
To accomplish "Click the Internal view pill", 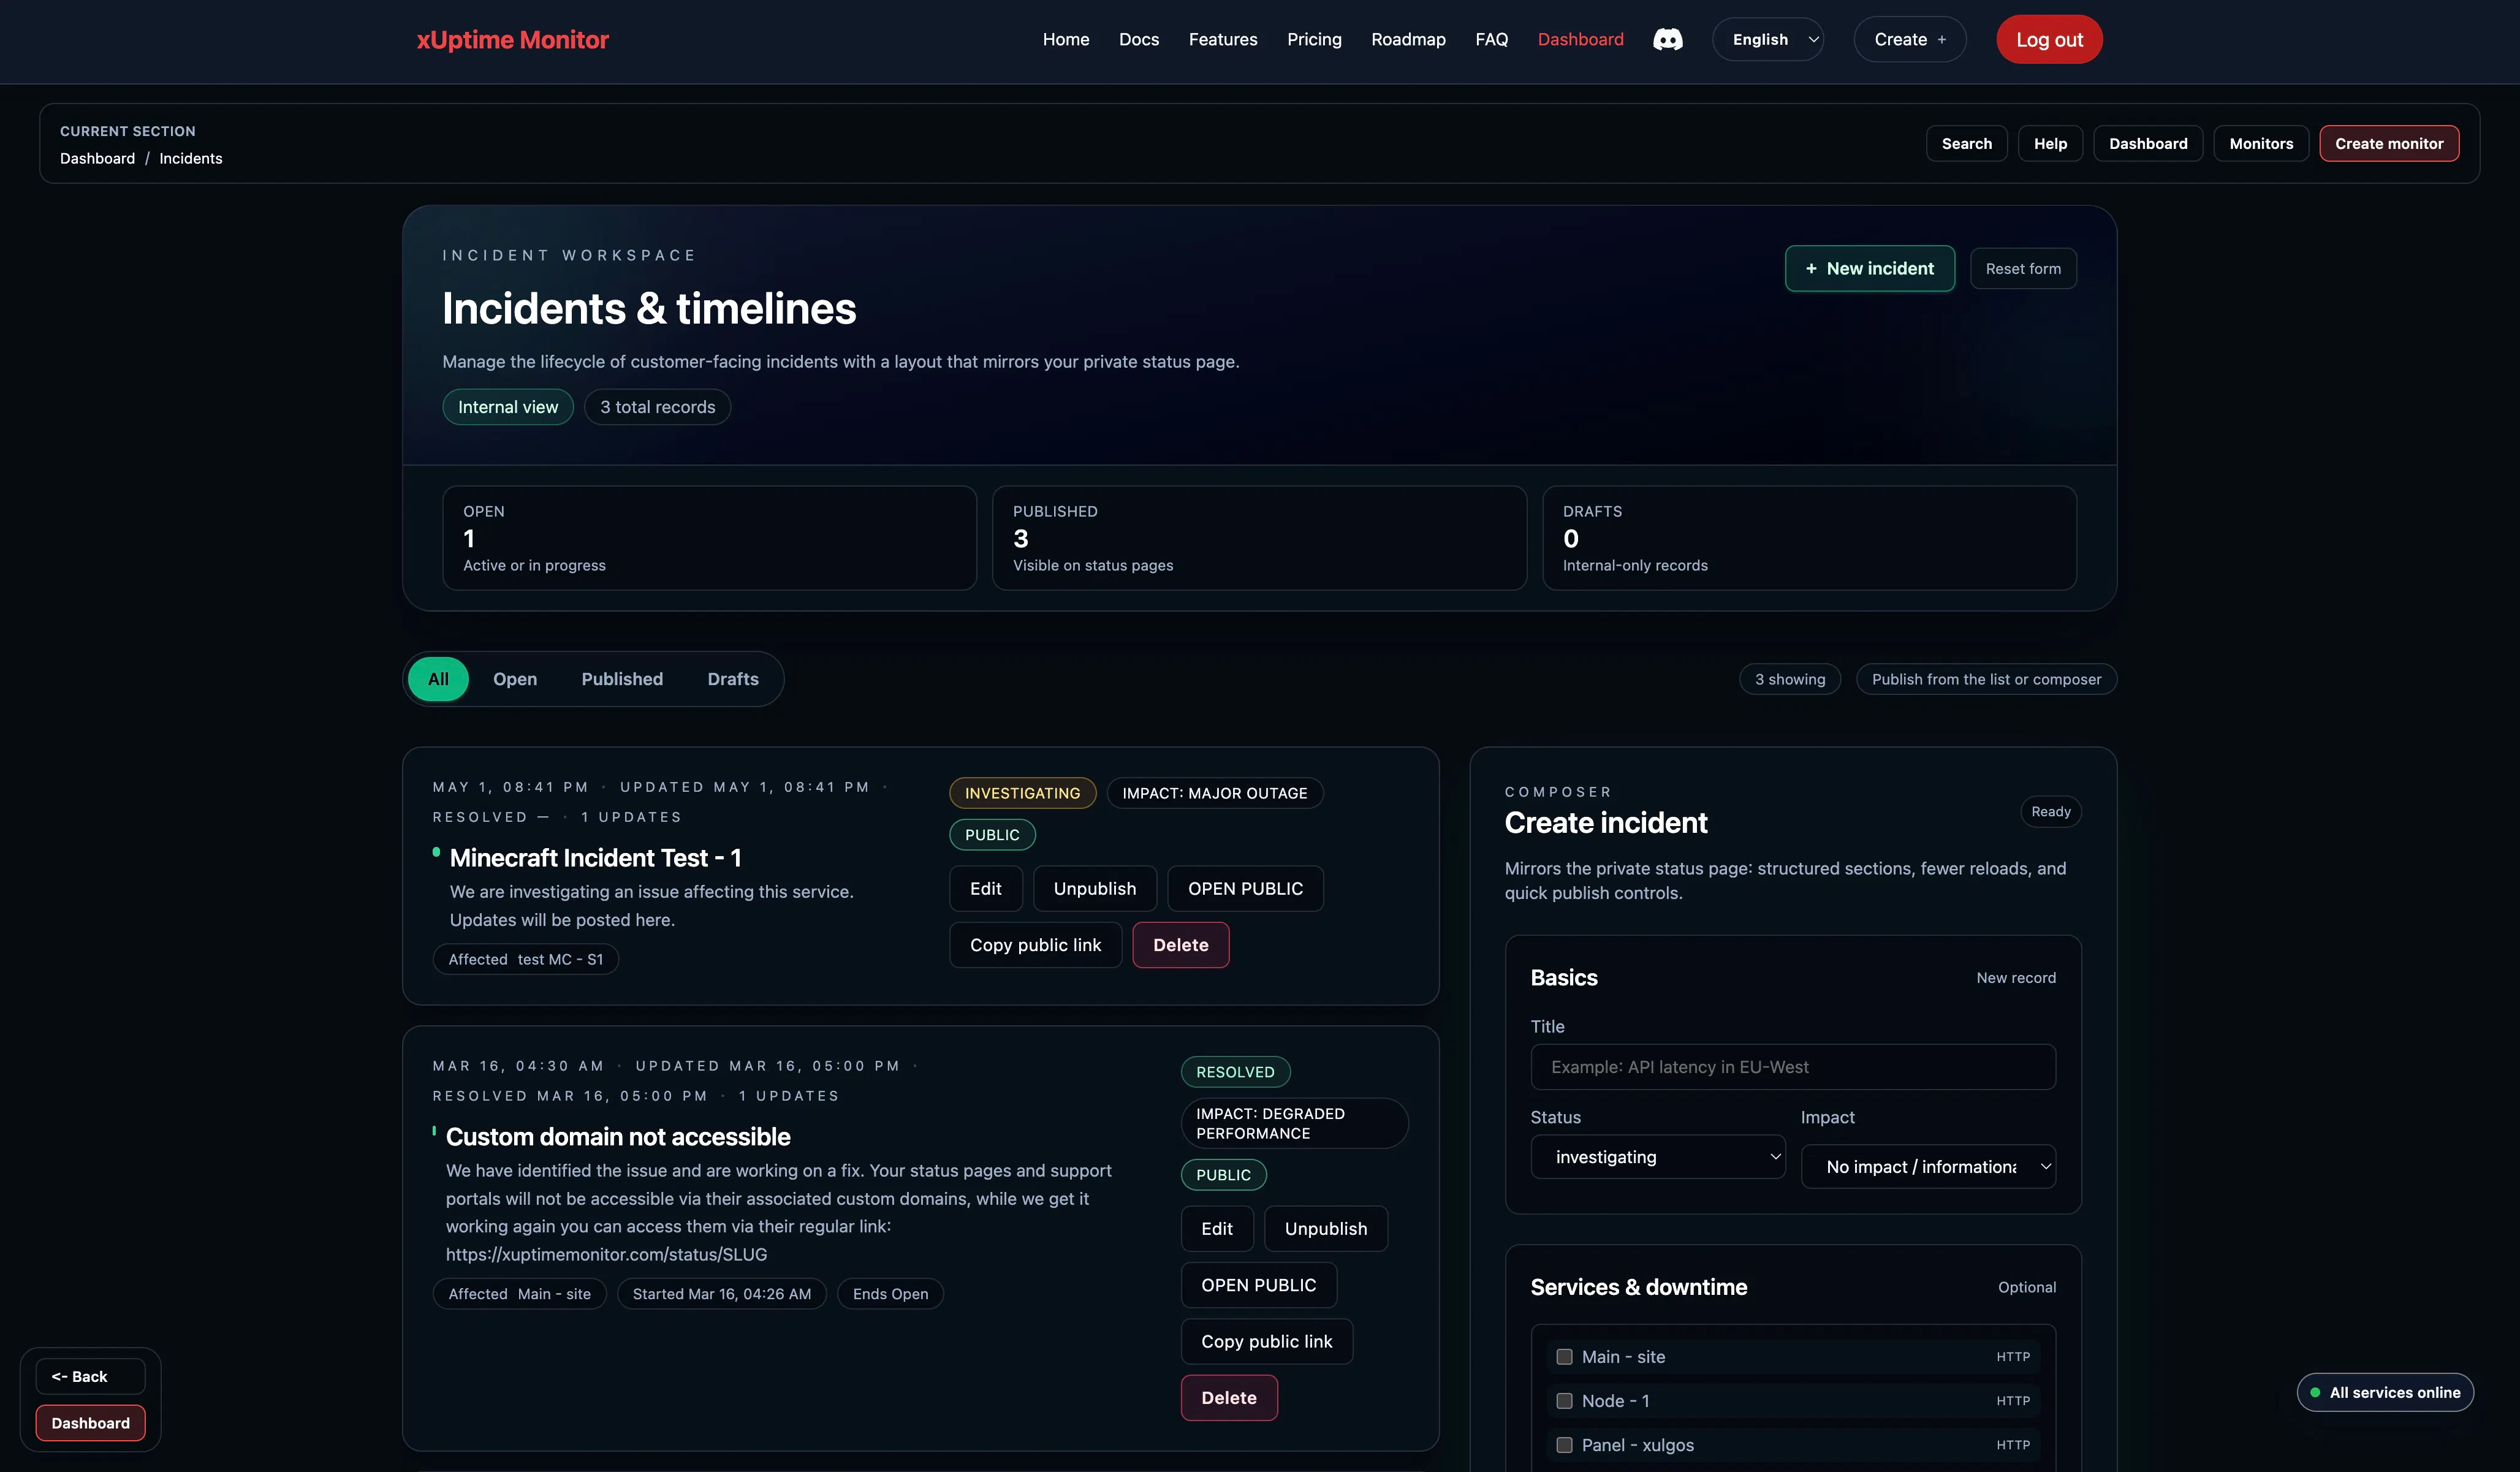I will coord(508,407).
